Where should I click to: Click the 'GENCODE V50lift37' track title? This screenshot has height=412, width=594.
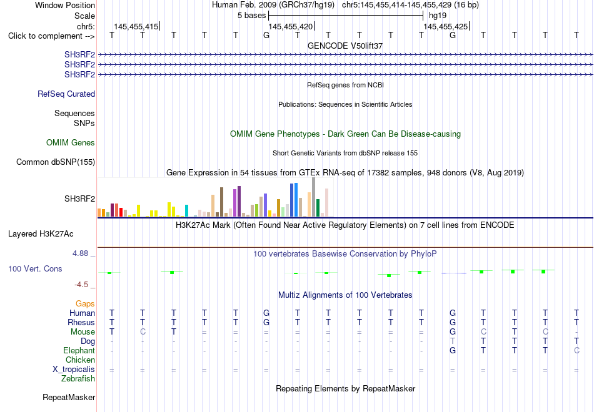[x=345, y=46]
